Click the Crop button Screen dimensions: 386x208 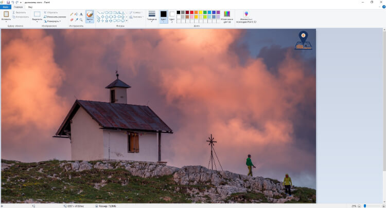(51, 12)
